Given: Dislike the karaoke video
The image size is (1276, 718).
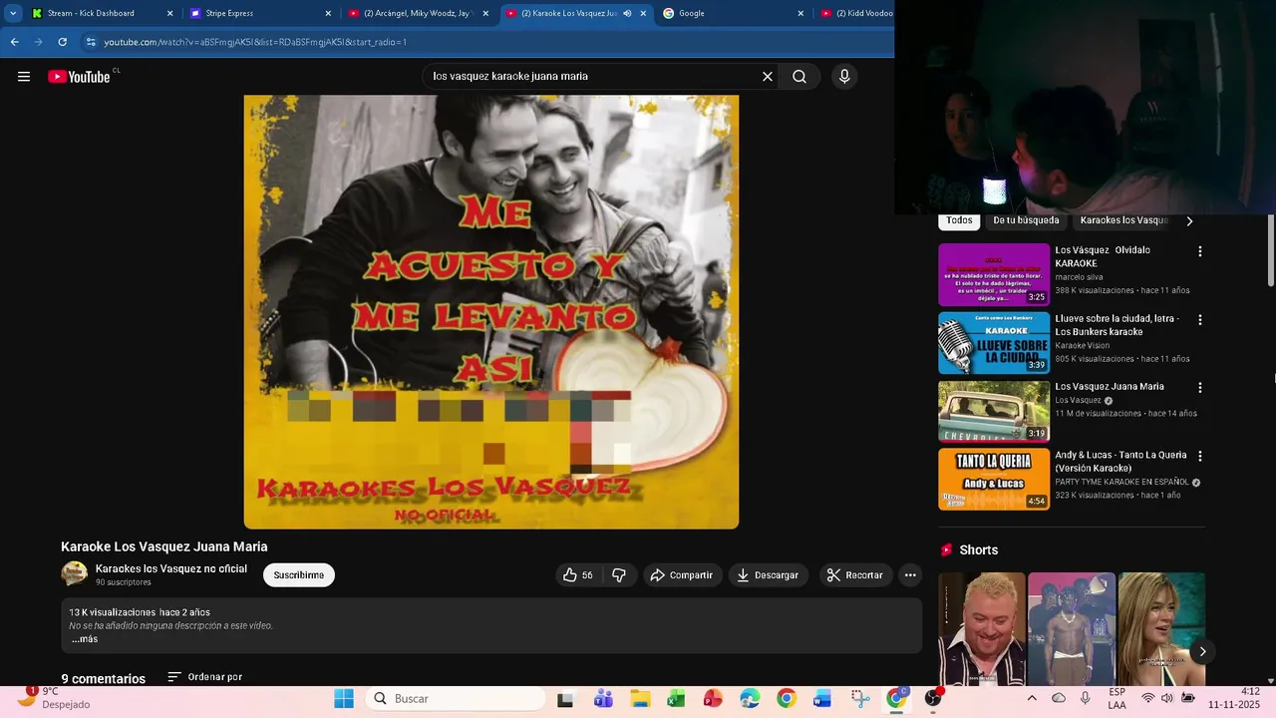Looking at the screenshot, I should [619, 575].
